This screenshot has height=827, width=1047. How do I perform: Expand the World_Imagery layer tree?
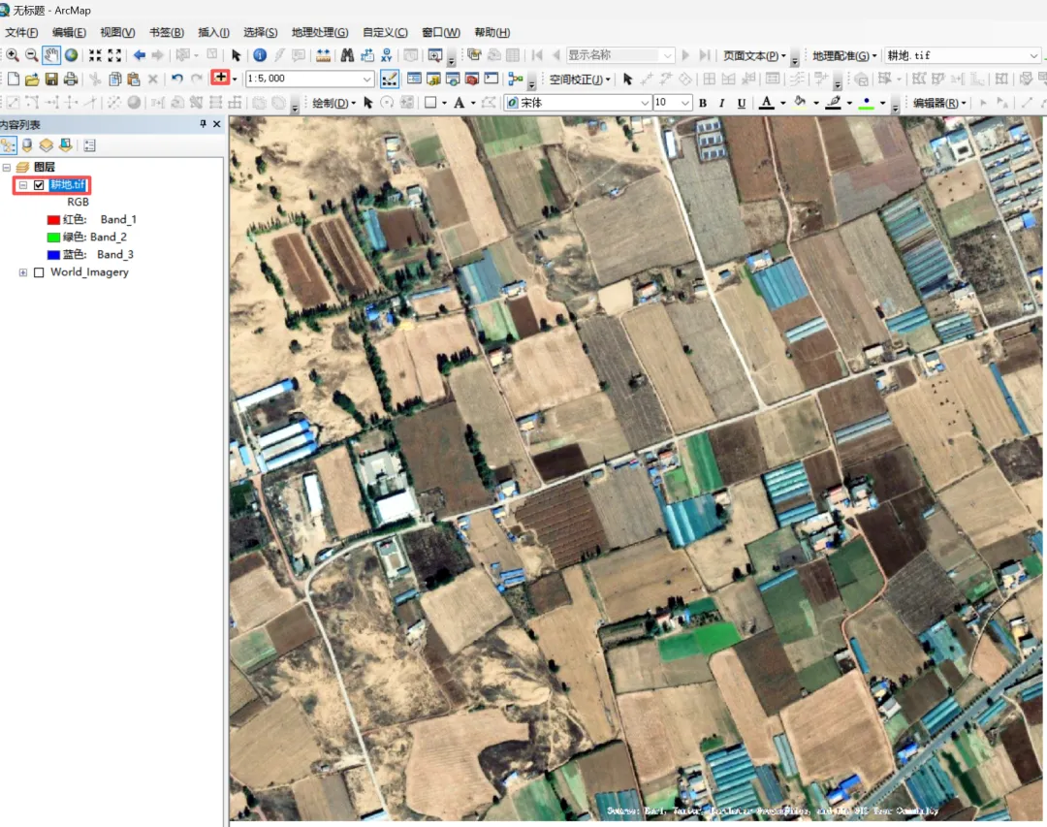(22, 272)
